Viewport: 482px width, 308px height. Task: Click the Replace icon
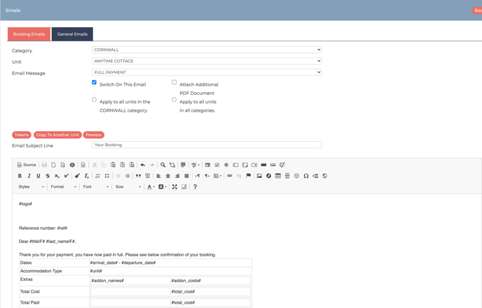172,165
